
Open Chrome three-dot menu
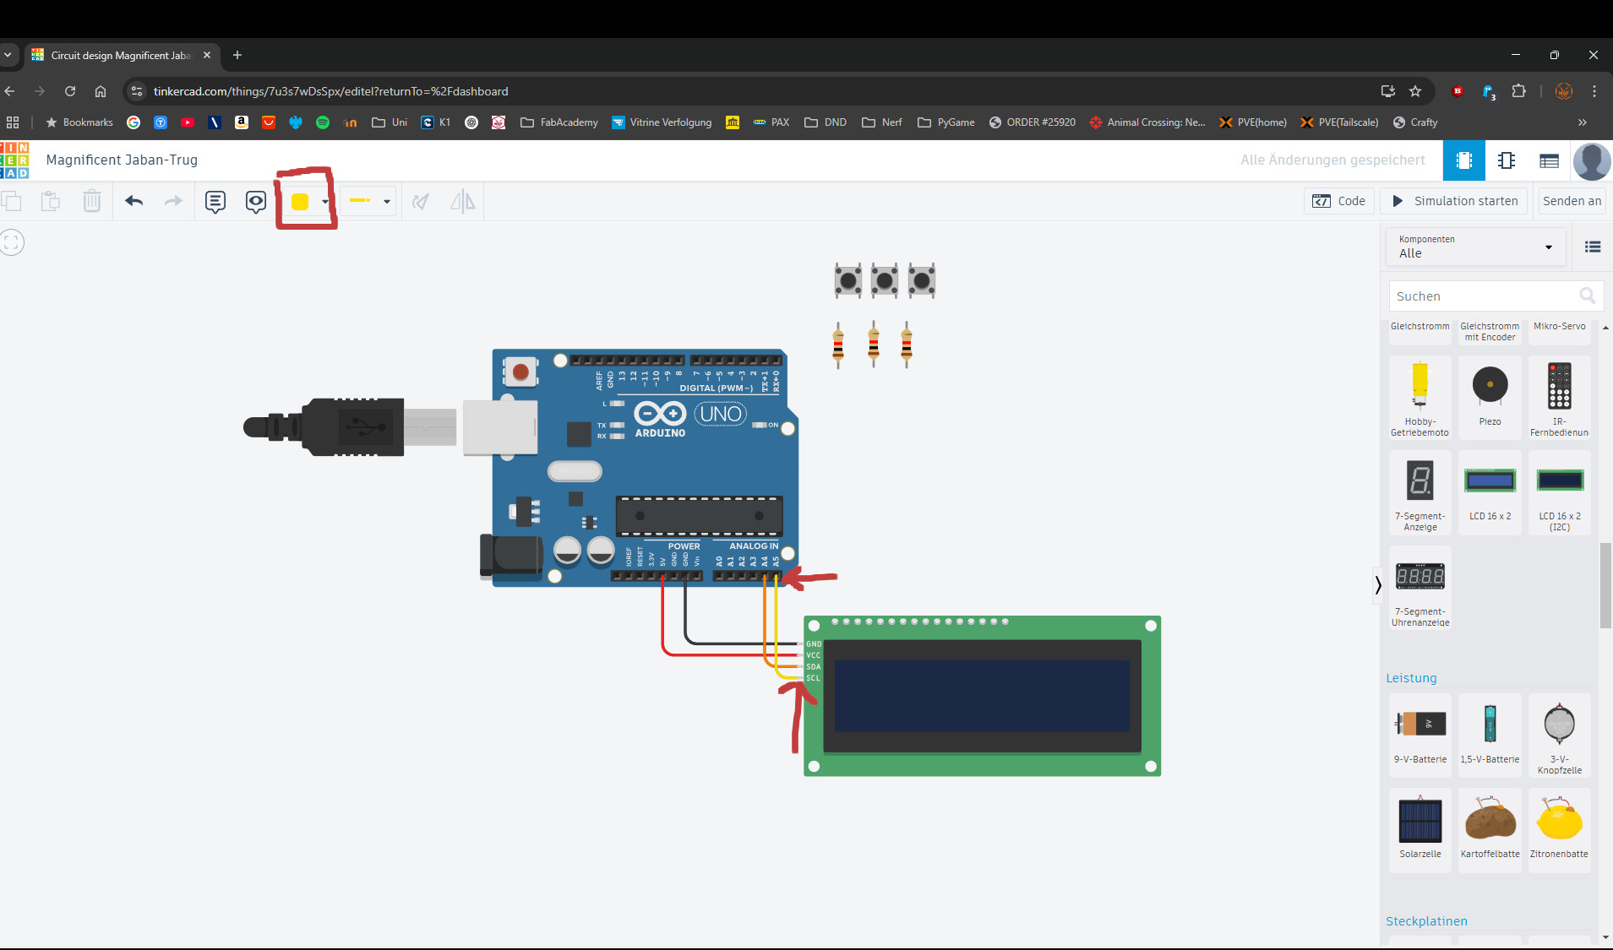[x=1594, y=91]
